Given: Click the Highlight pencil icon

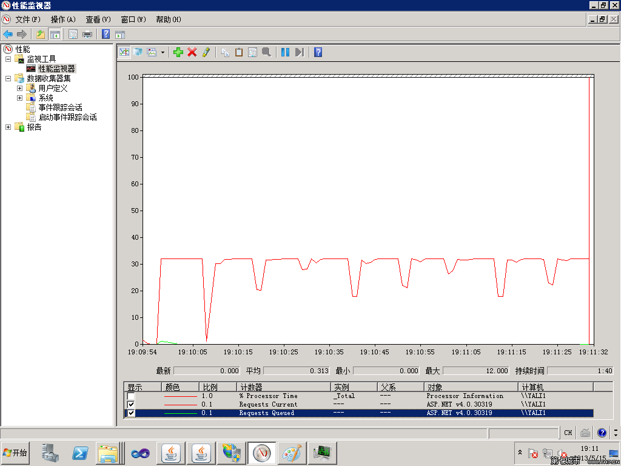Looking at the screenshot, I should 206,52.
